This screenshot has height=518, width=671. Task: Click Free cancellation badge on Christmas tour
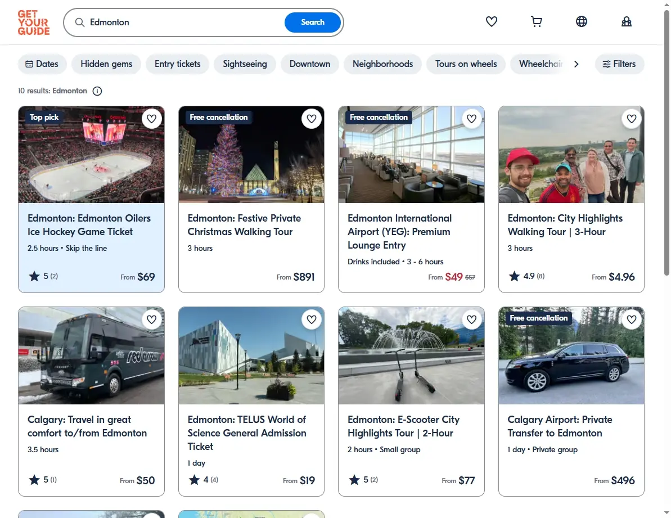pyautogui.click(x=219, y=117)
